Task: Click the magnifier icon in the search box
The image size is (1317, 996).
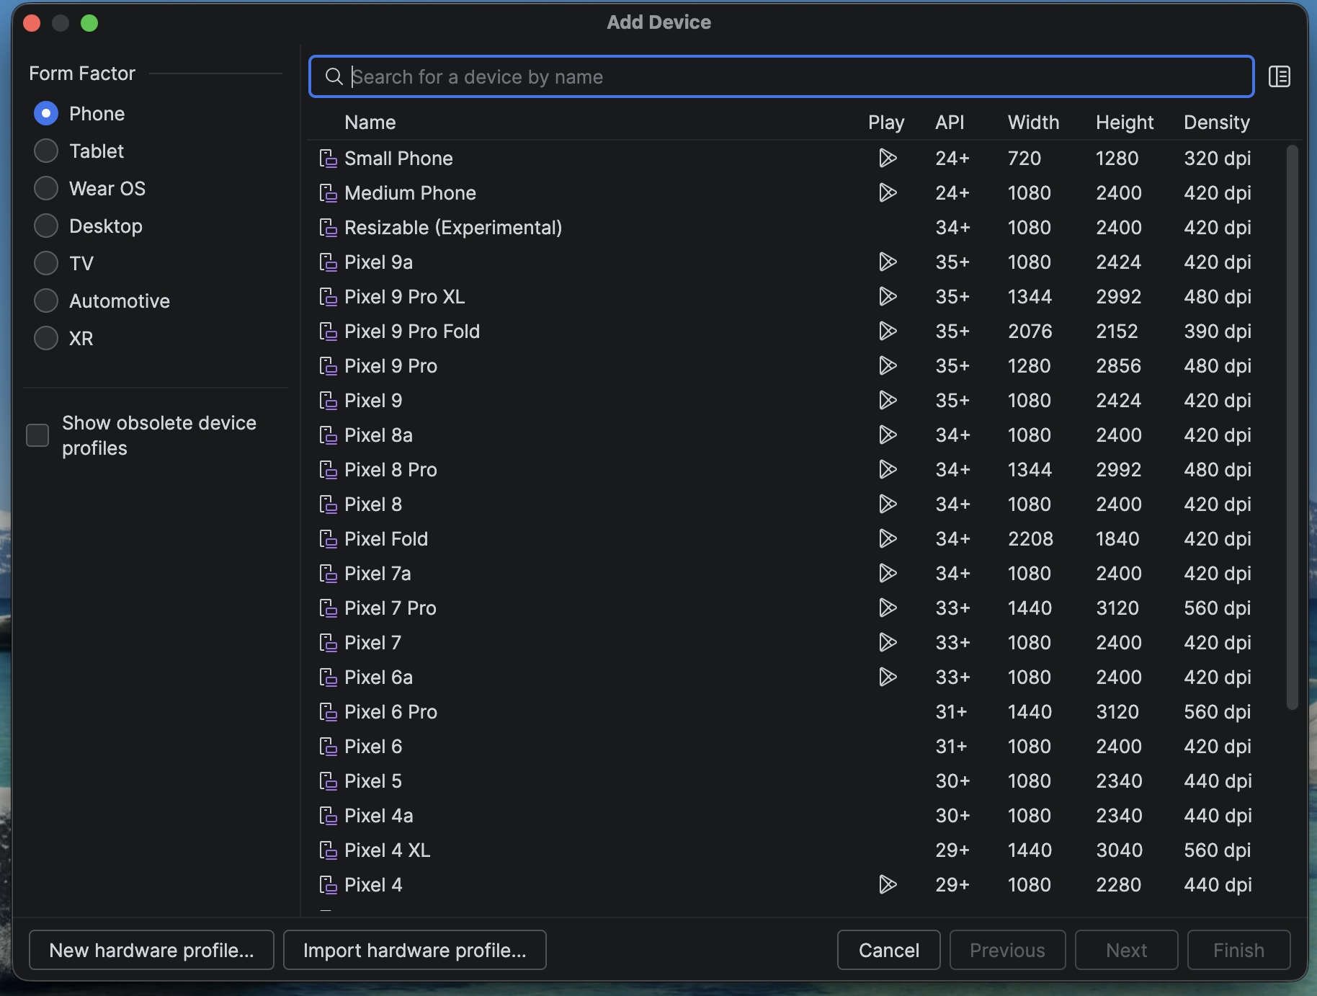Action: [x=334, y=76]
